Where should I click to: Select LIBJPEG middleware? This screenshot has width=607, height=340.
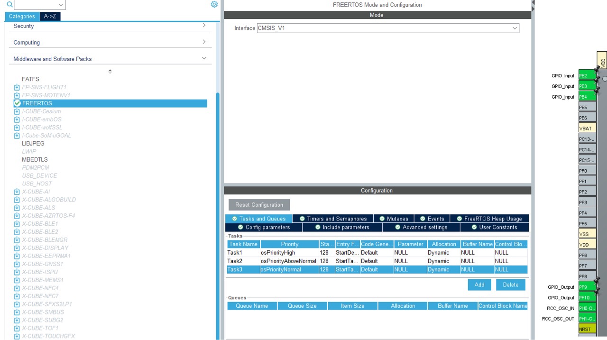point(33,144)
